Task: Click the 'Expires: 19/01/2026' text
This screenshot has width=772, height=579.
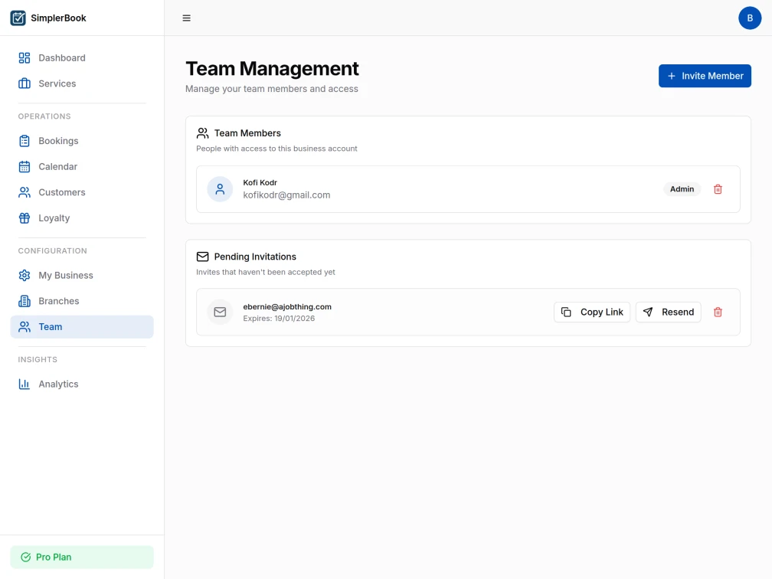Action: tap(279, 319)
